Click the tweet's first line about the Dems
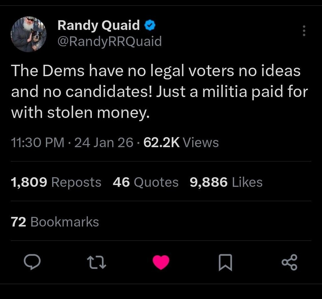This screenshot has width=322, height=299. [x=156, y=71]
